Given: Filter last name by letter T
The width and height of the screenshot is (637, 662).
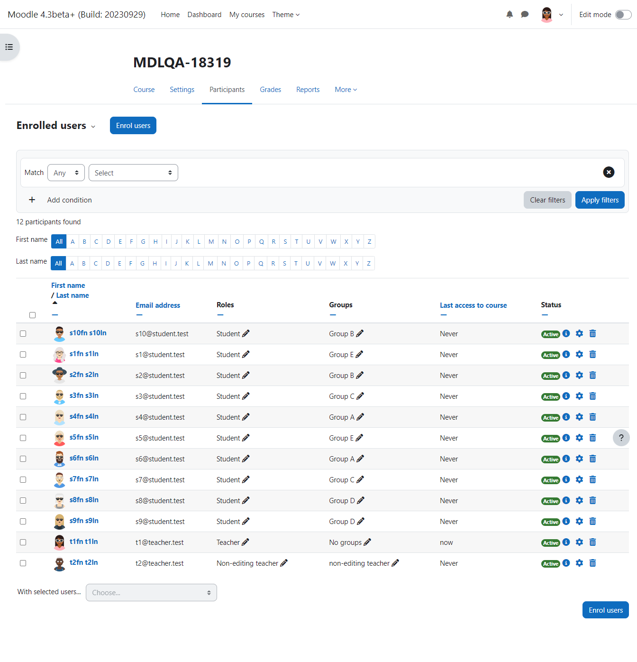Looking at the screenshot, I should click(296, 263).
